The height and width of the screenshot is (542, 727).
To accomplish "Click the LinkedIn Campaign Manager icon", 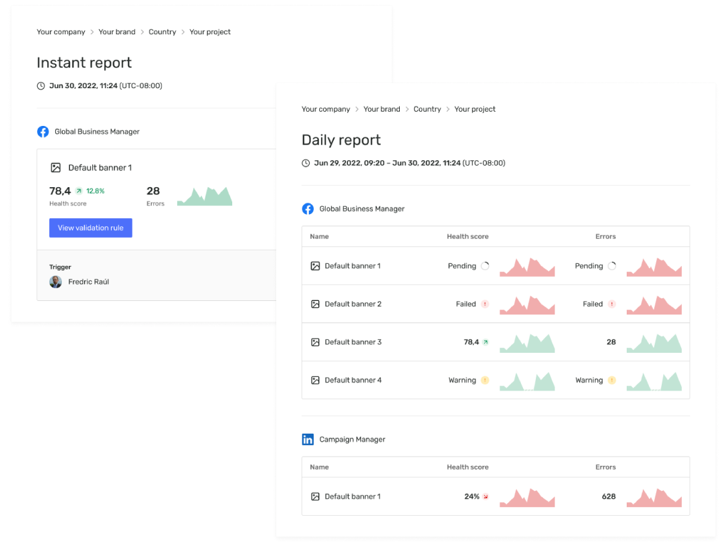I will click(308, 439).
